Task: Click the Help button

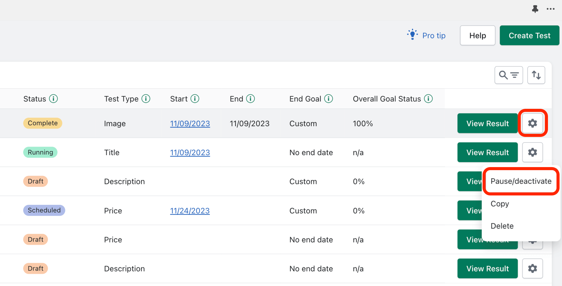Action: (x=477, y=36)
